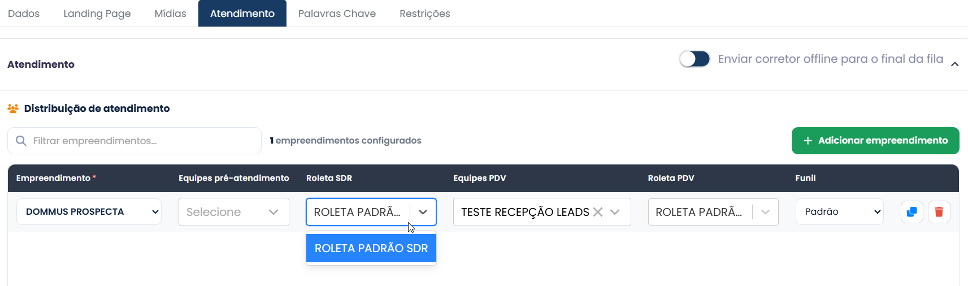The height and width of the screenshot is (286, 968).
Task: Open the Roleta PDV dropdown
Action: coord(713,212)
